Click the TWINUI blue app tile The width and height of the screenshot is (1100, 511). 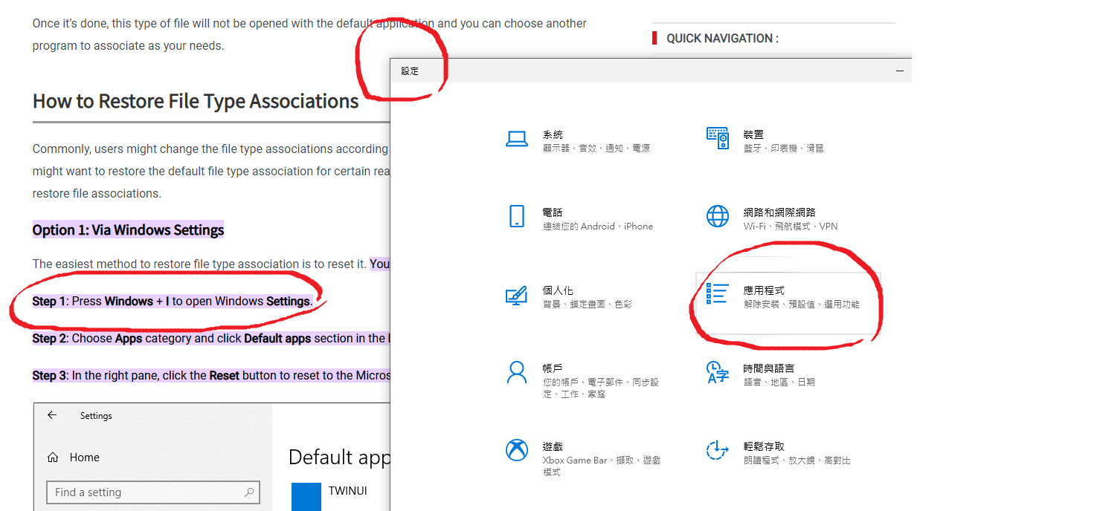click(306, 496)
